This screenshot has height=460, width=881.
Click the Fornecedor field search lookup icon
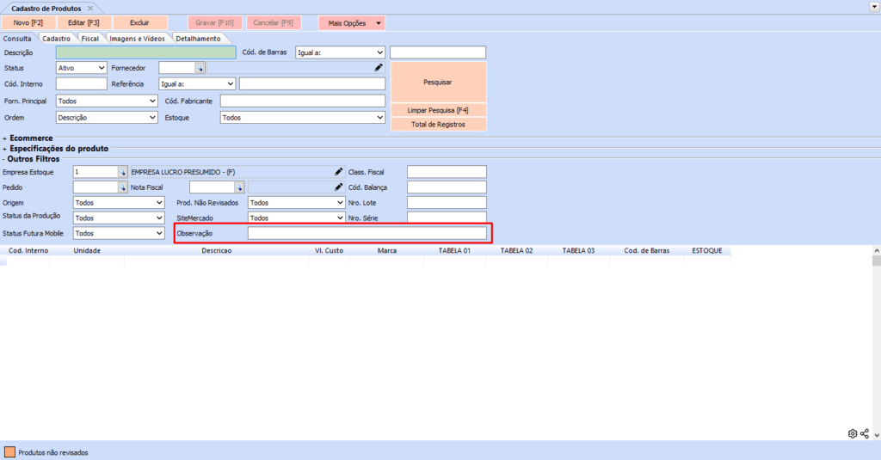tap(200, 67)
